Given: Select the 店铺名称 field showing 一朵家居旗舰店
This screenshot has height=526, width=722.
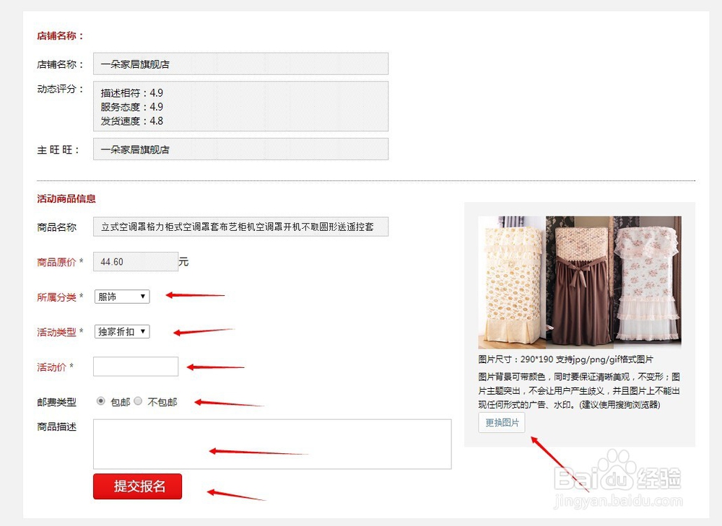Looking at the screenshot, I should pyautogui.click(x=240, y=63).
